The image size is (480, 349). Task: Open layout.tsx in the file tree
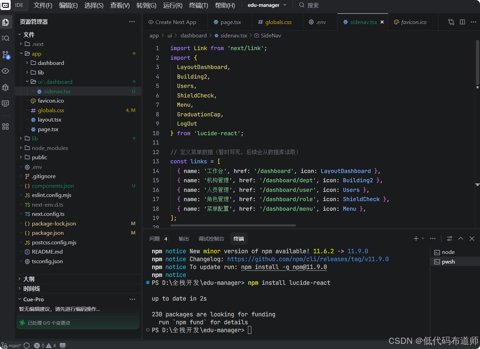pyautogui.click(x=78, y=120)
